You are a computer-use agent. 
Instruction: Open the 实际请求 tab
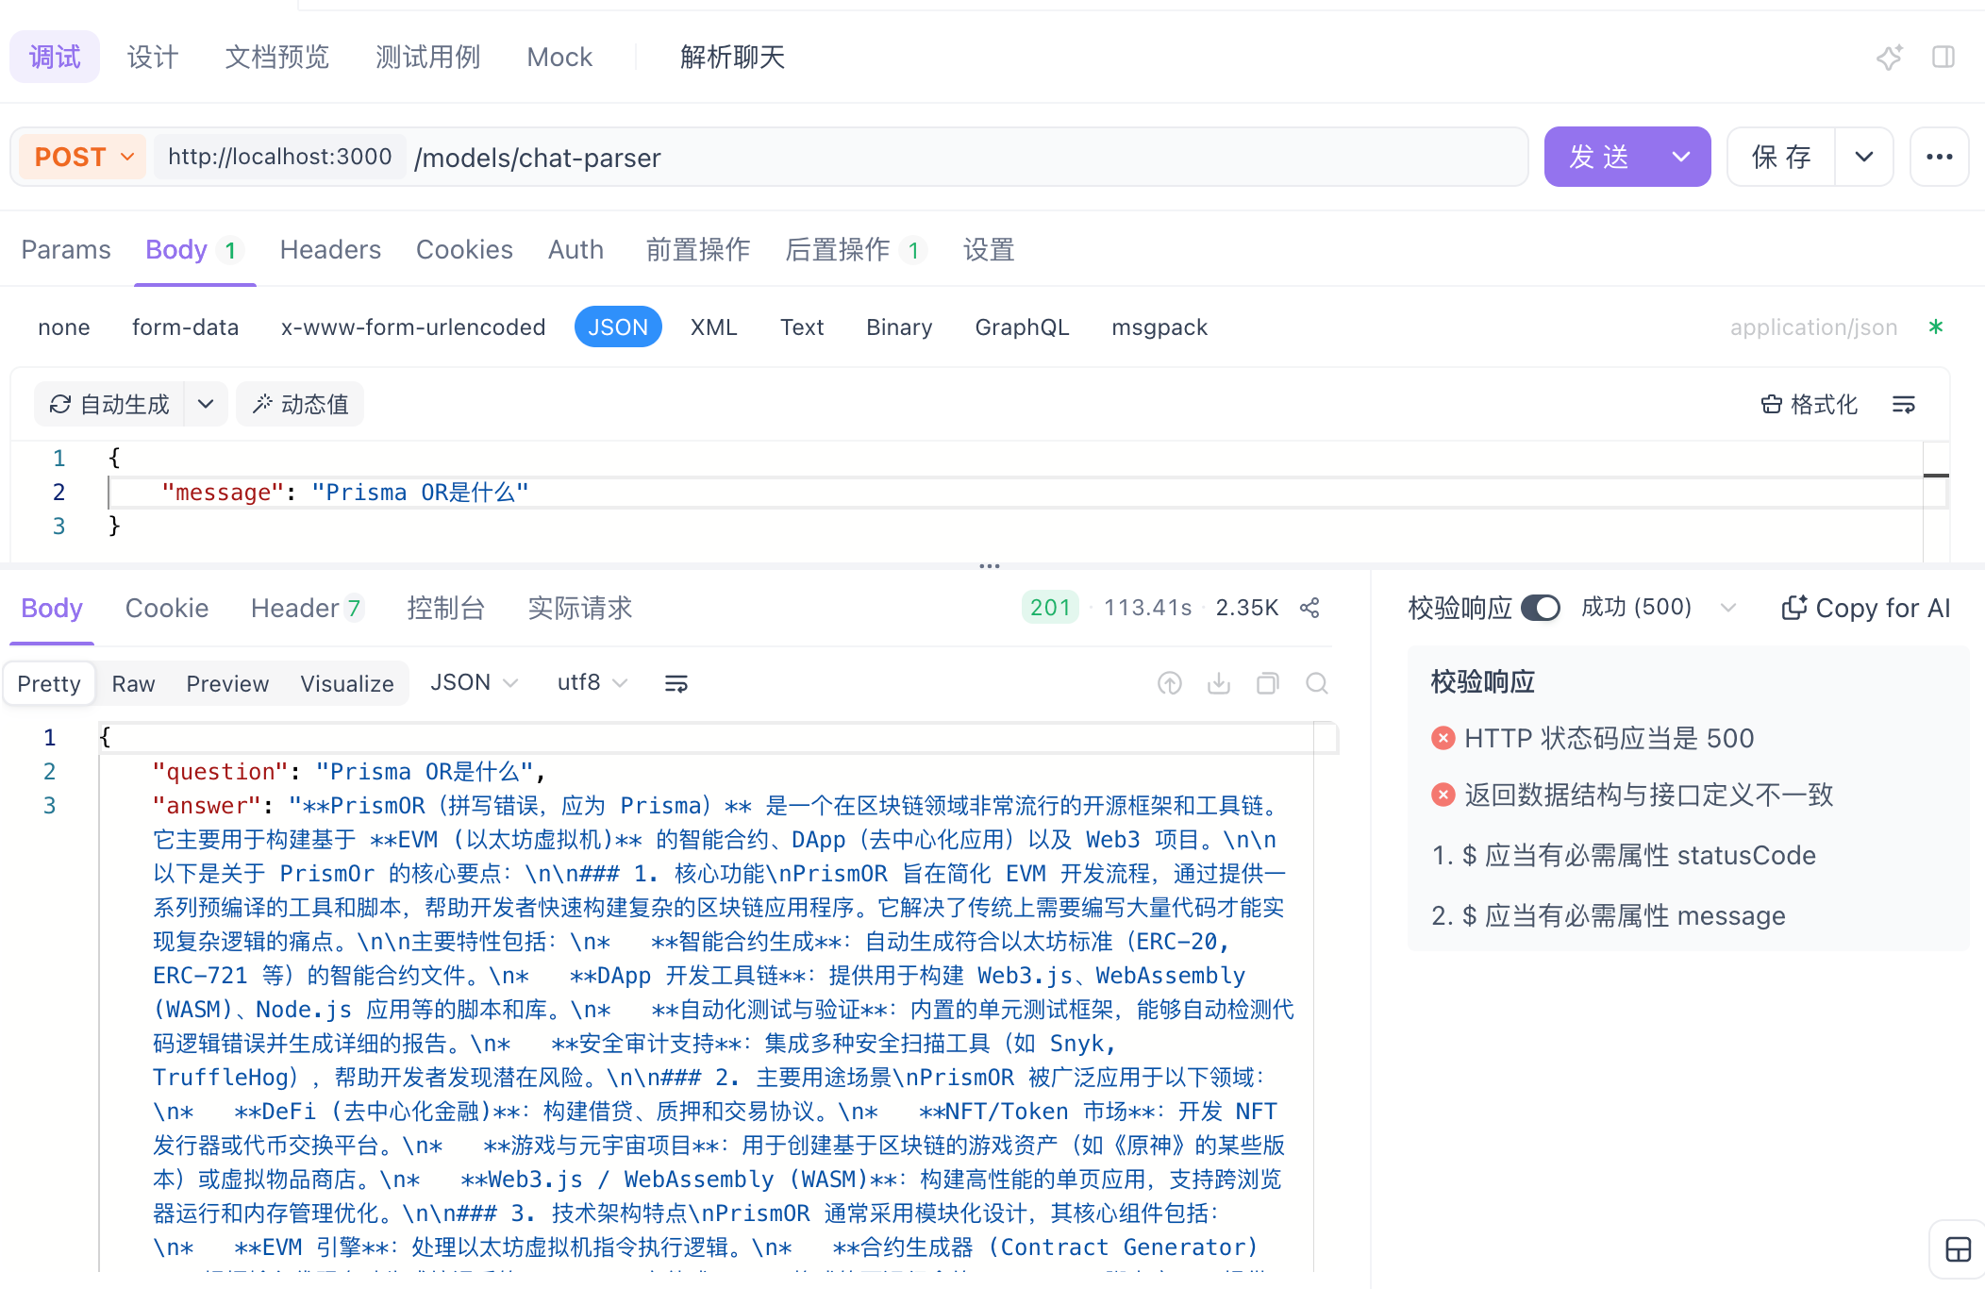pyautogui.click(x=580, y=609)
